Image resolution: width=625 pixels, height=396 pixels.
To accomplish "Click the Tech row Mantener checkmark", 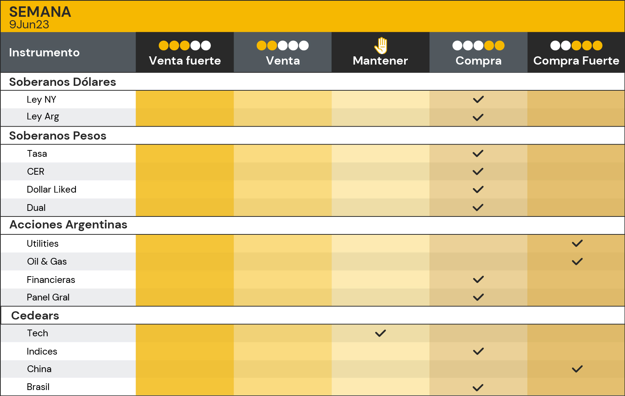I will [381, 333].
